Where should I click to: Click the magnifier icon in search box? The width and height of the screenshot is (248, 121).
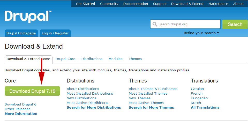pos(155,24)
